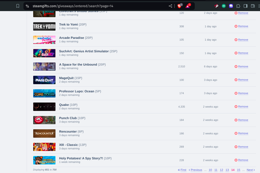Click the green quote extension icon

pyautogui.click(x=224, y=6)
